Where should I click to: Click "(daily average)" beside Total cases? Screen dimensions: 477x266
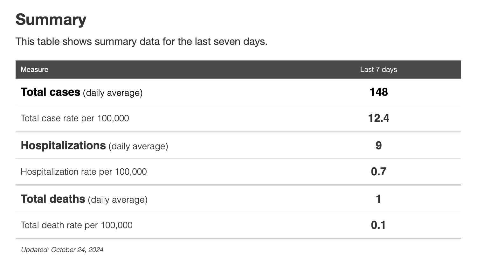pyautogui.click(x=113, y=93)
